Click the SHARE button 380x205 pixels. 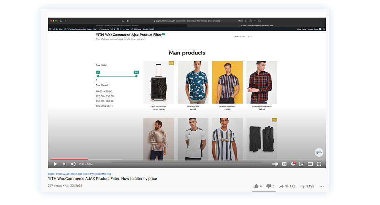click(288, 186)
